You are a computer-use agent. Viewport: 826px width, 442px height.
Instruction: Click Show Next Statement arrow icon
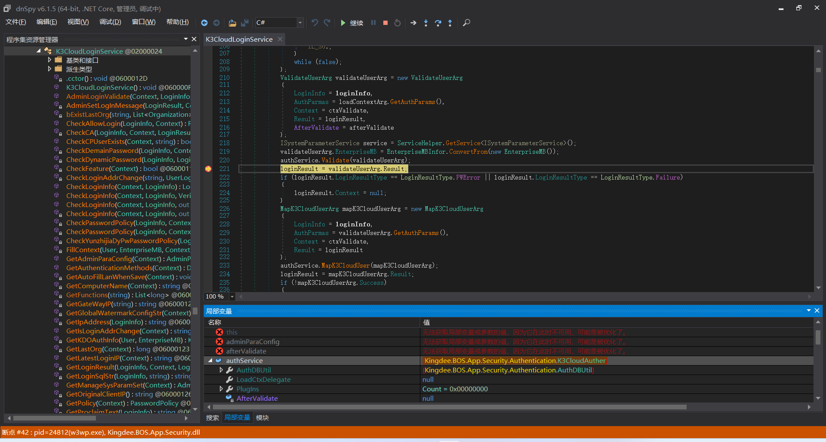tap(413, 23)
